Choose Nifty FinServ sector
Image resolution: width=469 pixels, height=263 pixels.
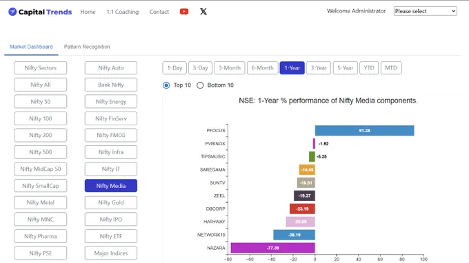click(111, 118)
